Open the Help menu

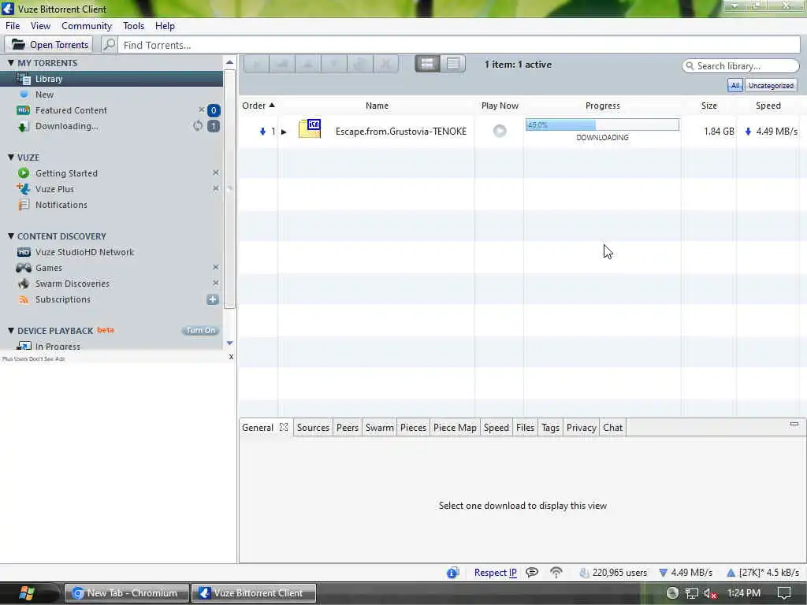coord(165,26)
